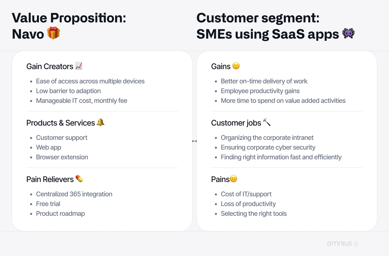The width and height of the screenshot is (389, 256).
Task: Click the 'Centralized 365 integration' bullet
Action: [x=74, y=194]
